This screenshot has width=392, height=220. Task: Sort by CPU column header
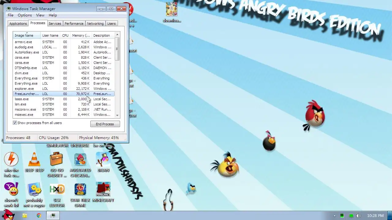point(65,35)
